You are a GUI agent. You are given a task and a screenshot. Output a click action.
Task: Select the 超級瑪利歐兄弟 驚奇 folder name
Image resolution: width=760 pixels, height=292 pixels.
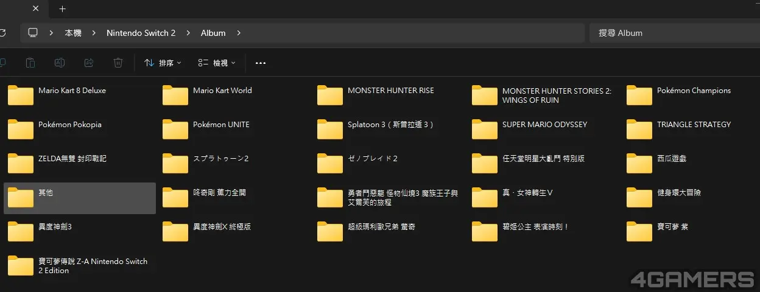[381, 227]
